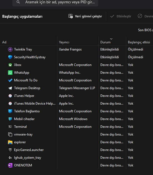Select the lghub_system_tray entry
Screen dimensions: 153x175
point(28,158)
